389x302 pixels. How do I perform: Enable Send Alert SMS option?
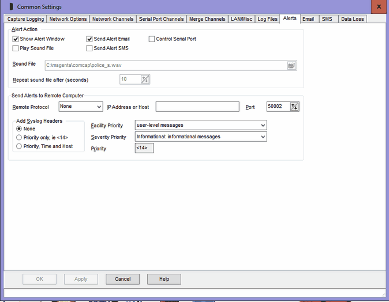click(89, 48)
